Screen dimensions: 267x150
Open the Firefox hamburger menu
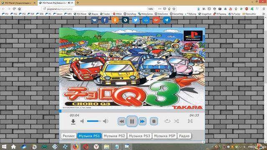click(264, 9)
